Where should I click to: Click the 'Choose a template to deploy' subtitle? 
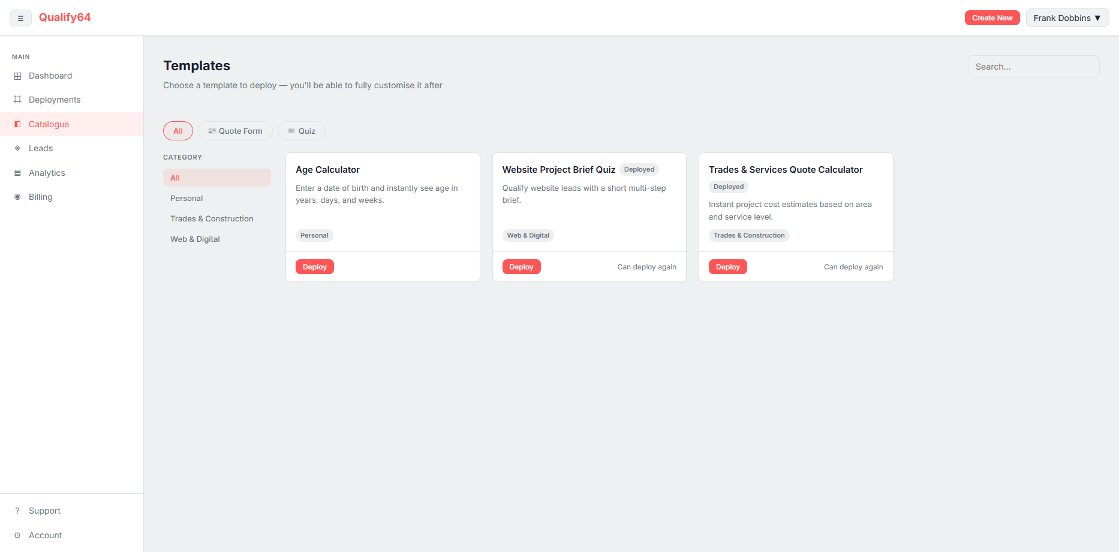303,85
